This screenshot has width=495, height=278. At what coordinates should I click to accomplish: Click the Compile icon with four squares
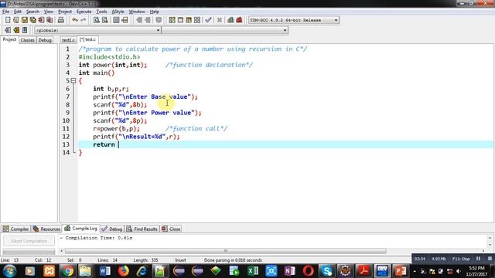pos(172,20)
